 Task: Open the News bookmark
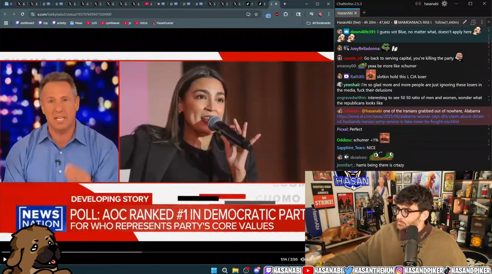coord(76,23)
